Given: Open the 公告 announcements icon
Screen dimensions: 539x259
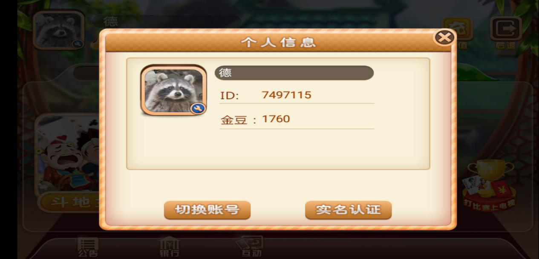Looking at the screenshot, I should (x=88, y=247).
